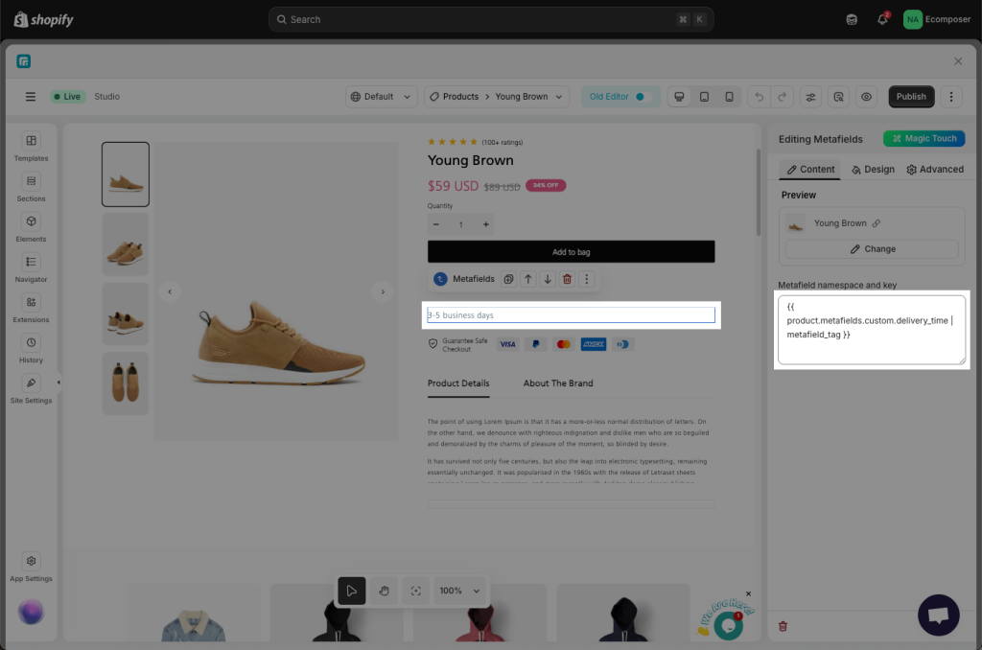This screenshot has width=982, height=650.
Task: Click the Add to bag button
Action: click(572, 252)
